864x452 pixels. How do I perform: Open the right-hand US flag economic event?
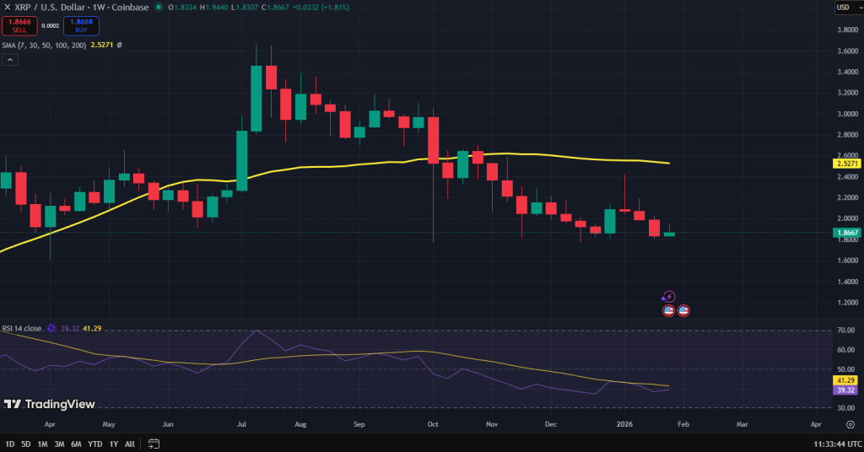tap(683, 310)
